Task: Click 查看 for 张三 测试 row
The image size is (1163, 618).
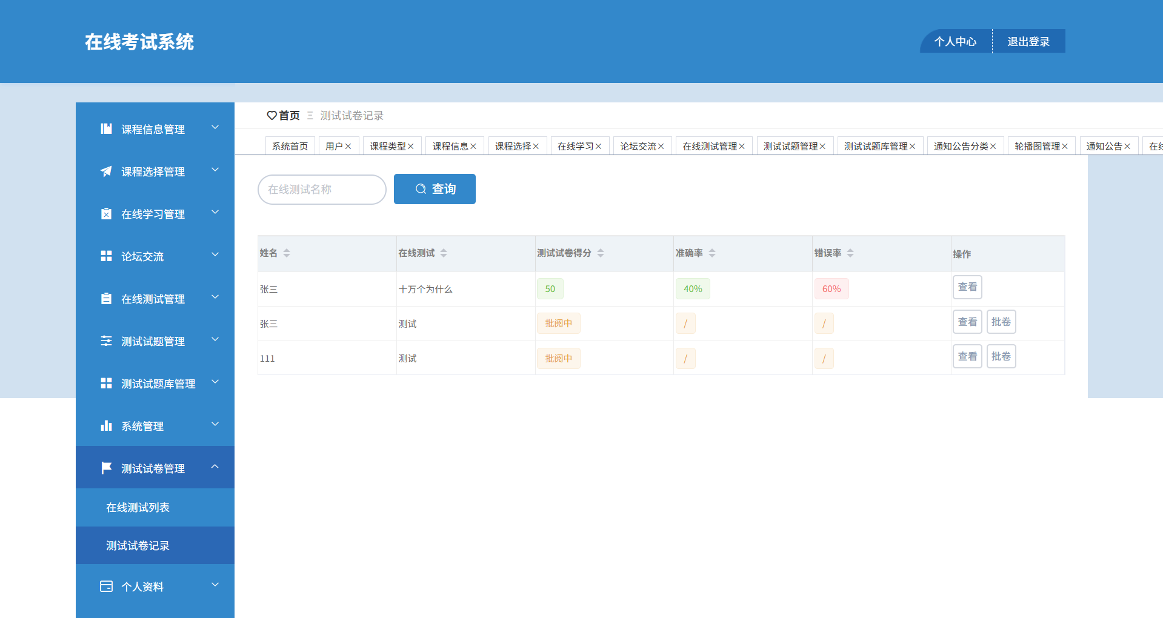Action: tap(967, 322)
